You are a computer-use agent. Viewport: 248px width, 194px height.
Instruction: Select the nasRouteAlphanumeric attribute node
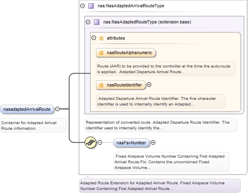click(x=129, y=53)
